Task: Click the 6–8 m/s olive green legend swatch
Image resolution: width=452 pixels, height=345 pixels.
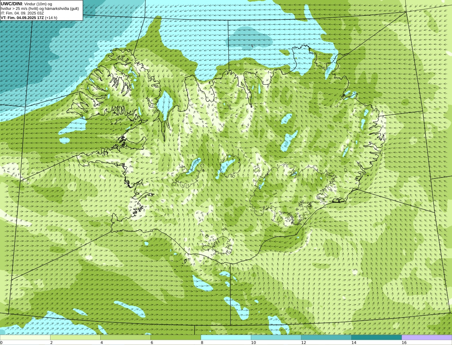Action: [176, 338]
